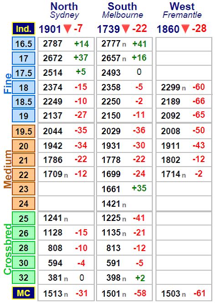Open the West Fremantle column heading
Image resolution: width=215 pixels, height=304 pixels.
coord(182,10)
